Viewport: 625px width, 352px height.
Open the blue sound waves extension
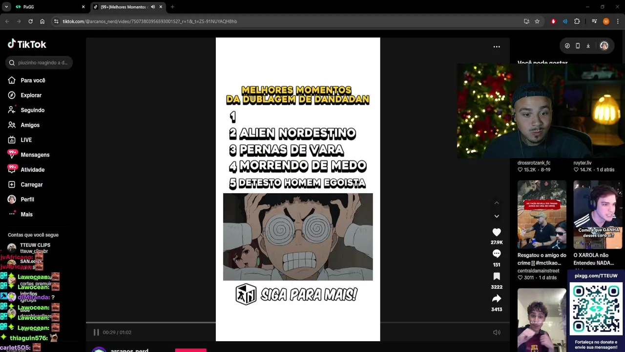(x=565, y=22)
